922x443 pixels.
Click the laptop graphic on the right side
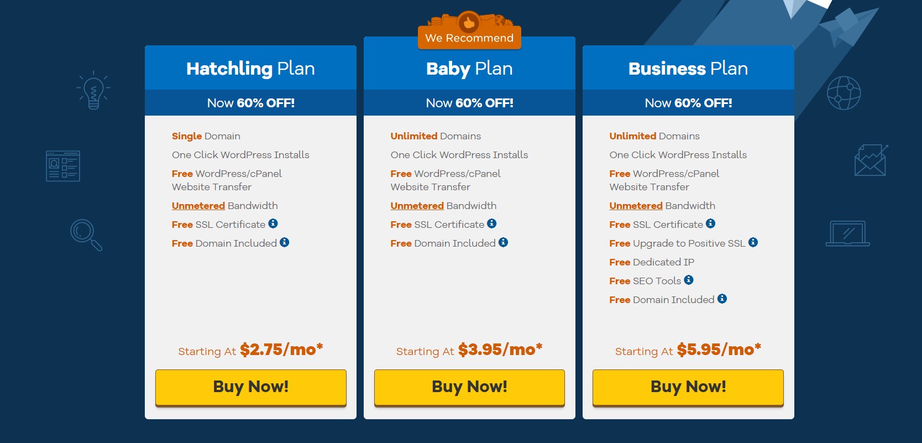coord(848,233)
